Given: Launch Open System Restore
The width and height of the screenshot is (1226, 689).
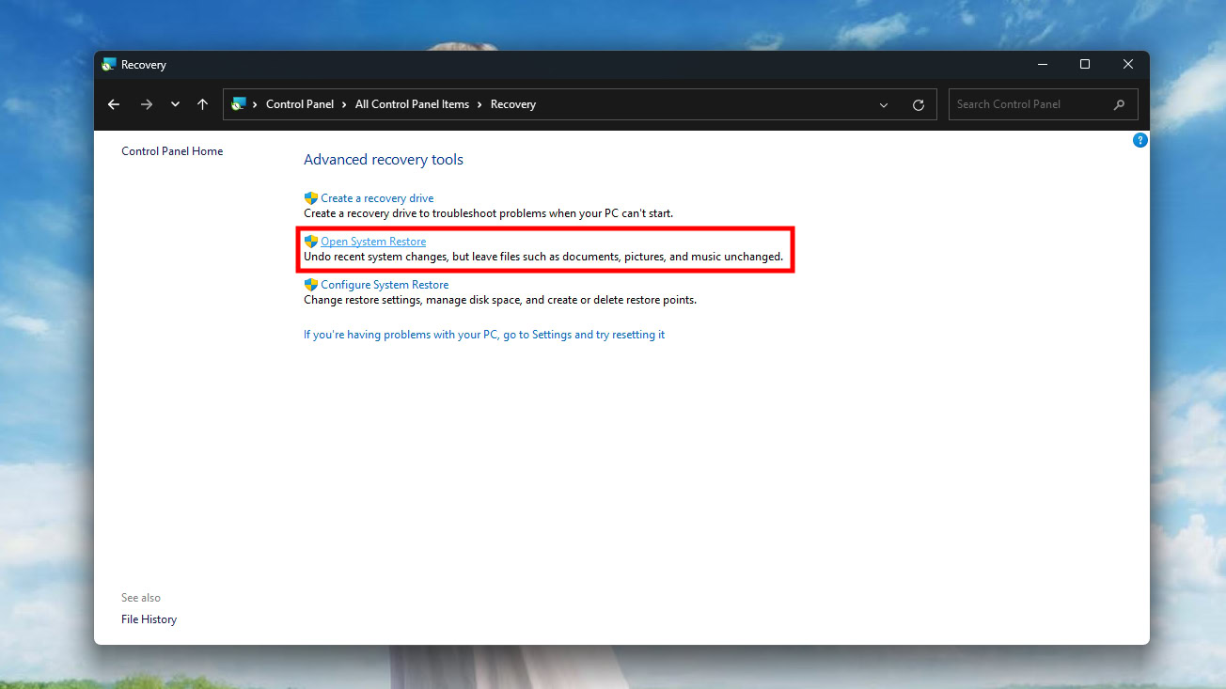Looking at the screenshot, I should [x=373, y=242].
